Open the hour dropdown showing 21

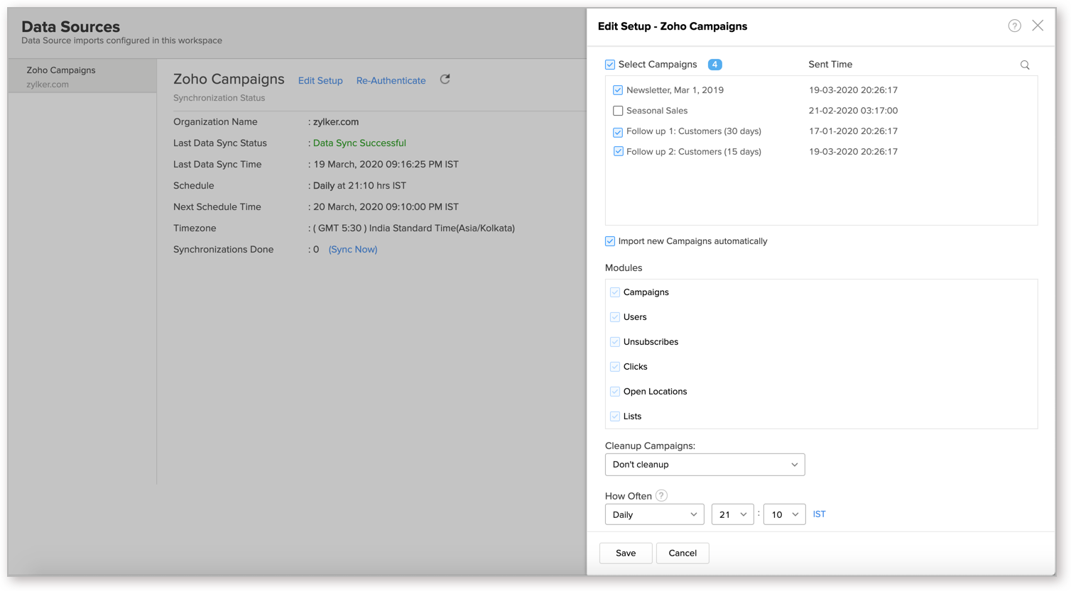[x=732, y=514]
